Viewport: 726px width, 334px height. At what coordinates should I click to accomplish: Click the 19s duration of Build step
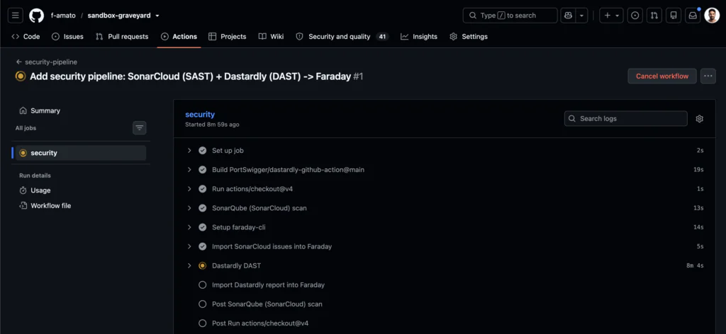tap(698, 170)
